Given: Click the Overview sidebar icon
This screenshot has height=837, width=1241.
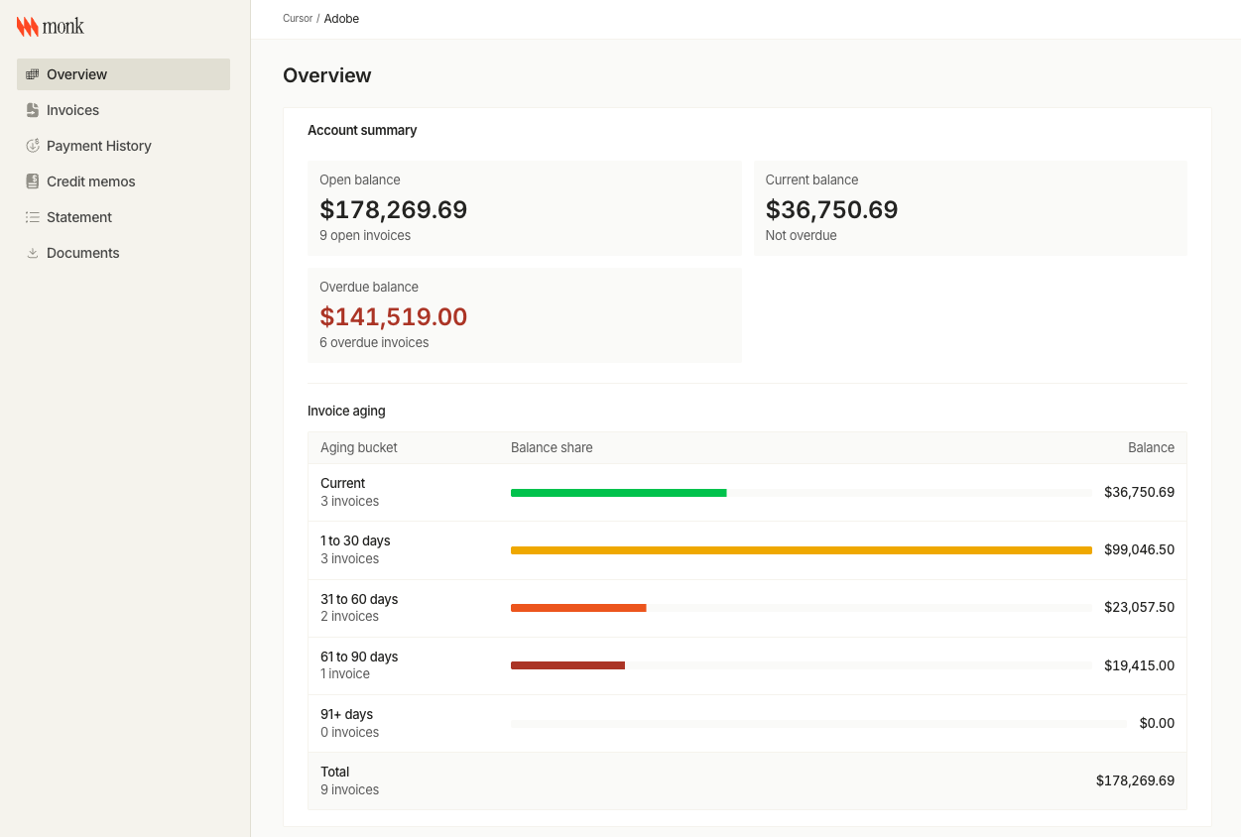Looking at the screenshot, I should (x=33, y=74).
